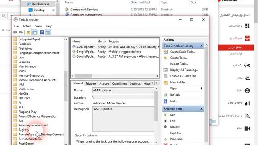Expand the View submenu arrow in Actions
Image resolution: width=258 pixels, height=145 pixels.
pos(202,89)
